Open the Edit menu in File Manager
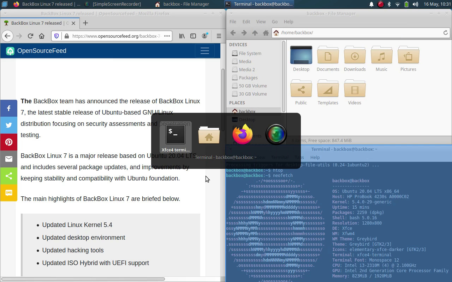The image size is (452, 282). [x=246, y=22]
